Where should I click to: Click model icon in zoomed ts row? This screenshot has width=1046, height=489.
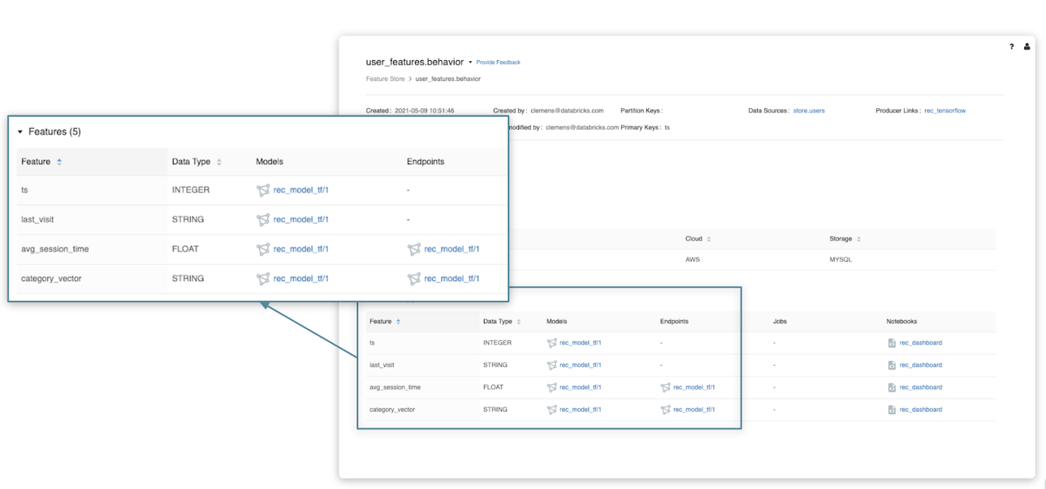263,190
